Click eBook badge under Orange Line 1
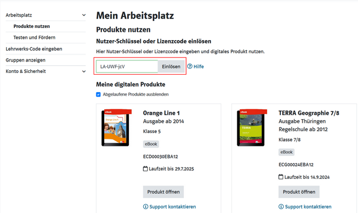The height and width of the screenshot is (213, 358). coord(151,144)
